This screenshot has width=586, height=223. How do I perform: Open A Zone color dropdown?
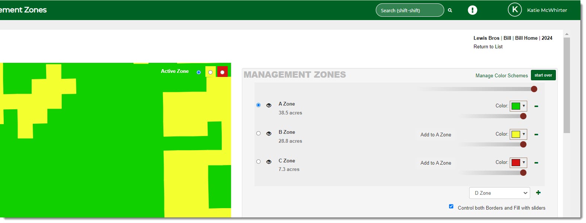point(518,106)
